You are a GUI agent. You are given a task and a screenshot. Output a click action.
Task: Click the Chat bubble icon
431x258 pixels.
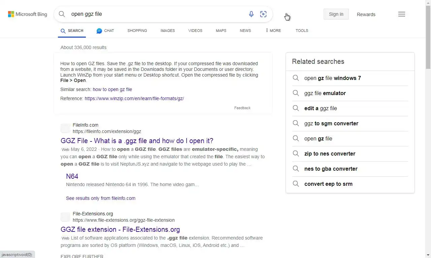point(99,31)
